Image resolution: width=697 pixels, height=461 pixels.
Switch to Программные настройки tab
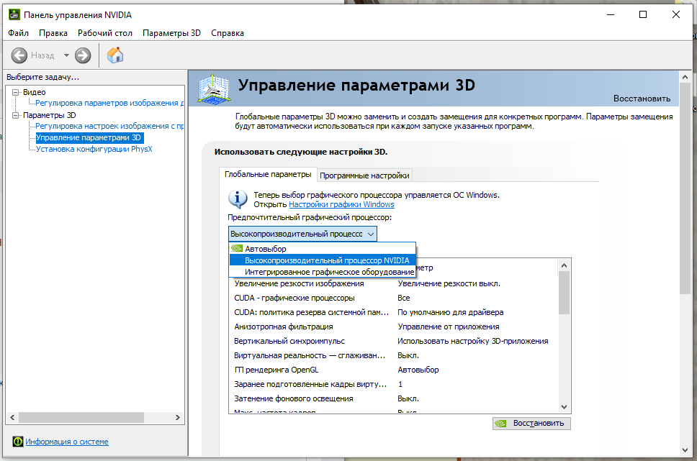(x=364, y=175)
